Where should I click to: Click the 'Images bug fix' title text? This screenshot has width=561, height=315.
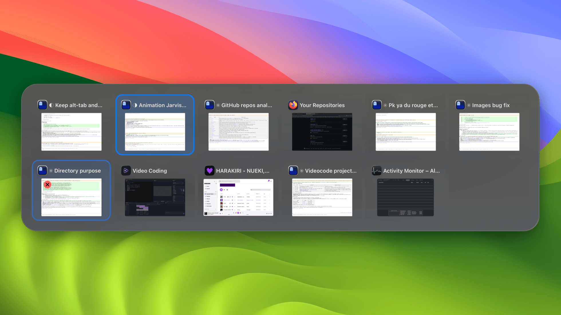[491, 105]
